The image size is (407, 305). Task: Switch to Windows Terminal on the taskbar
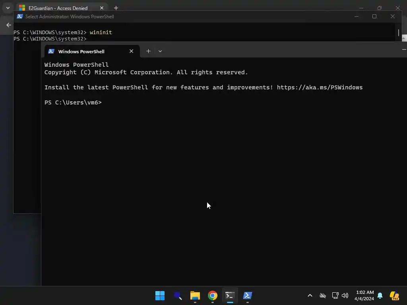[x=230, y=295]
